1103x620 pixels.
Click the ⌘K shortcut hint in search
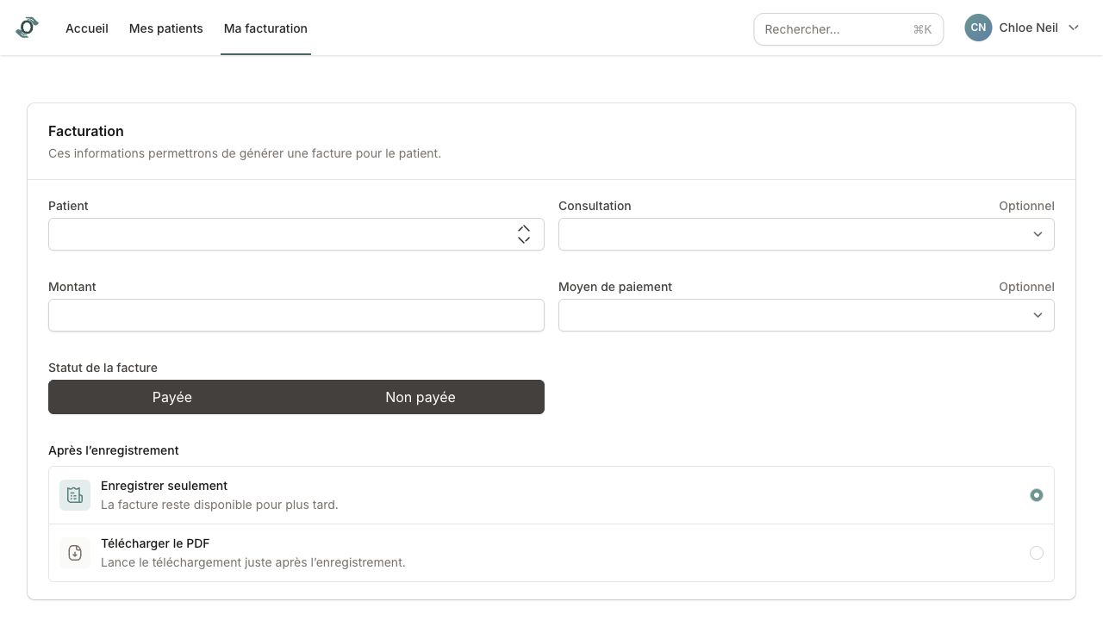[x=922, y=29]
